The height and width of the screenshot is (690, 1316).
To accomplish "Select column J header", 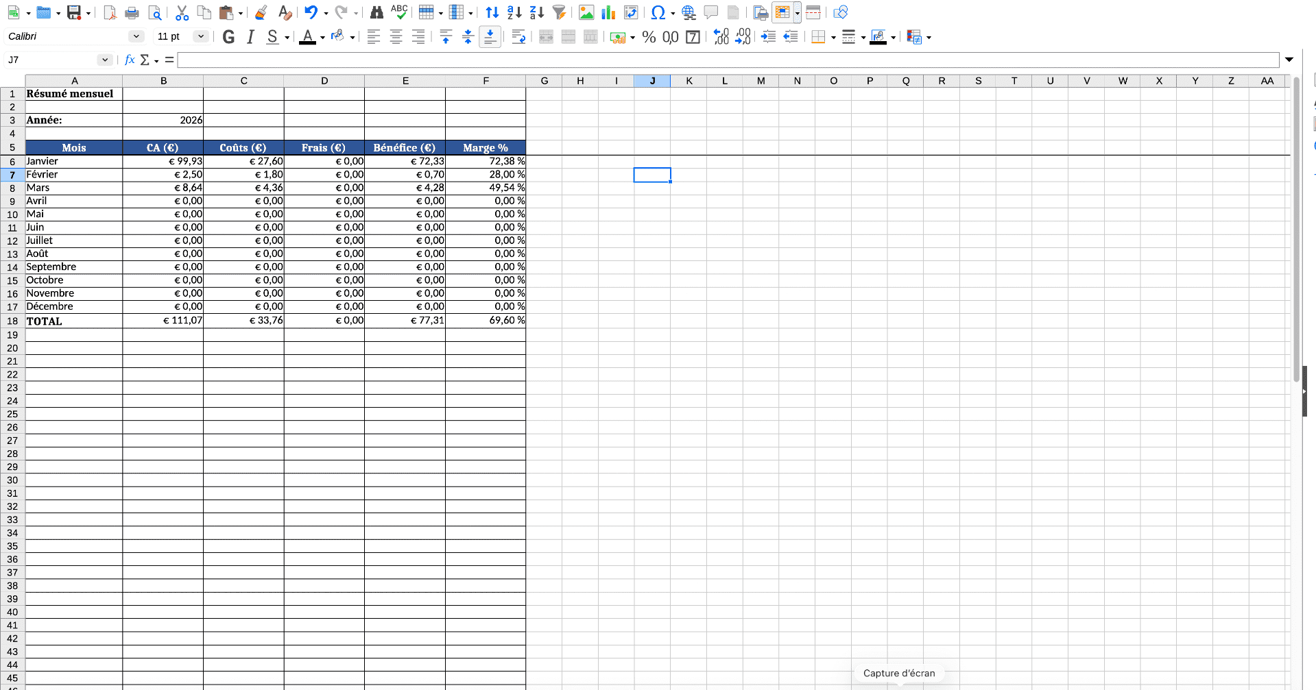I will 652,81.
